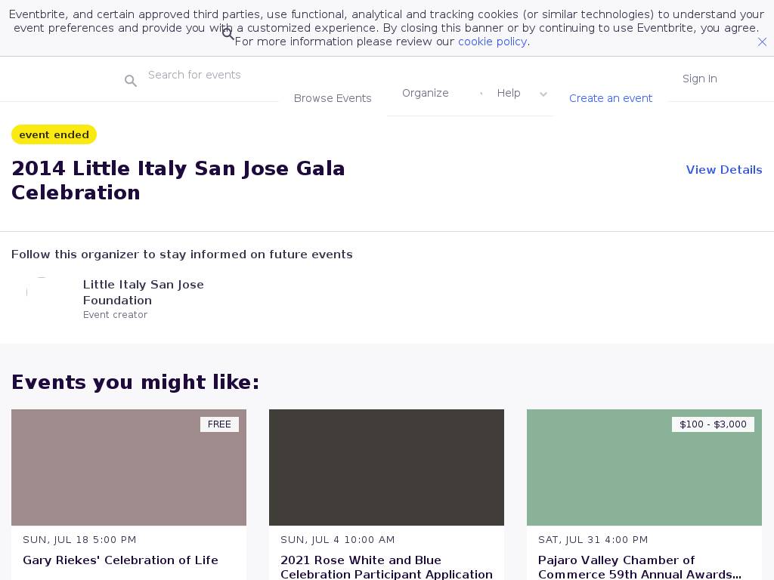Screen dimensions: 774x580
Task: Open the Organize dropdown menu
Action: click(x=426, y=93)
